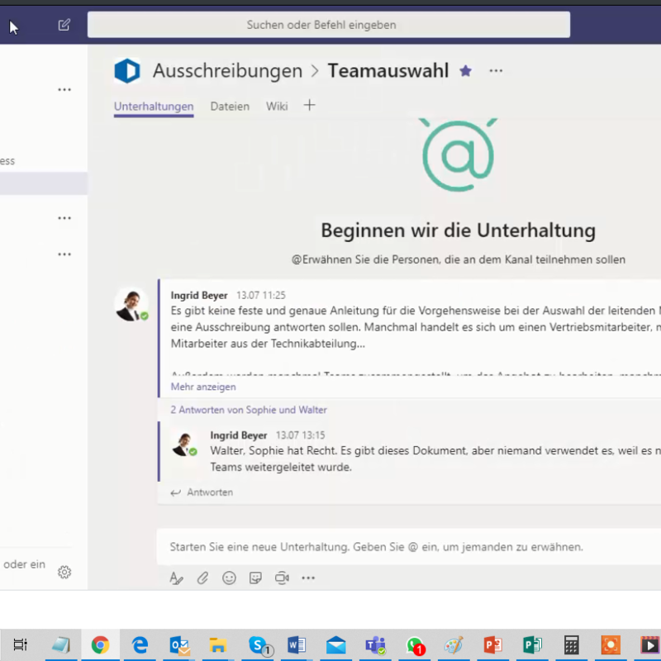661x661 pixels.
Task: Click the Antworten reply button
Action: (x=202, y=492)
